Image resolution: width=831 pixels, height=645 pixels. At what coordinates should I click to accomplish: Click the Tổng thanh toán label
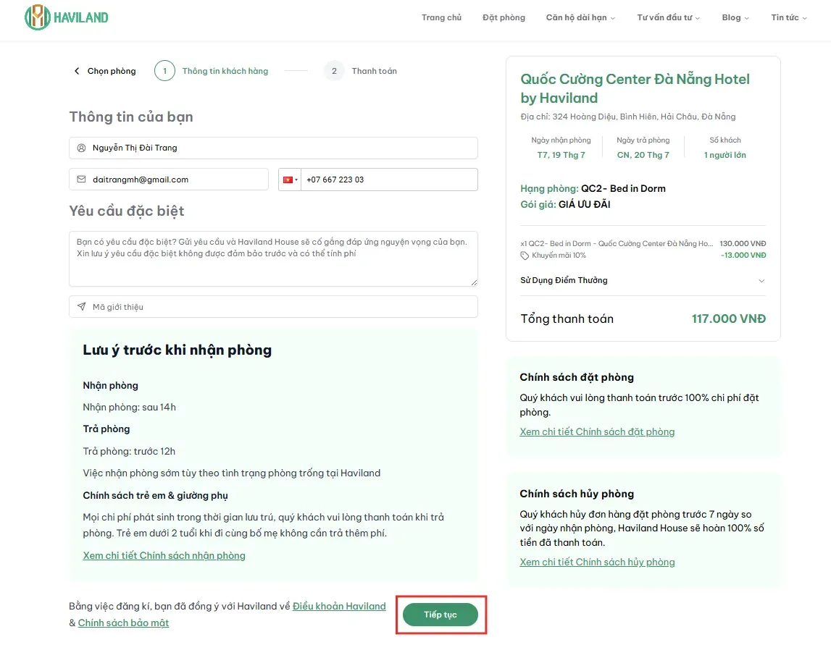(x=567, y=319)
